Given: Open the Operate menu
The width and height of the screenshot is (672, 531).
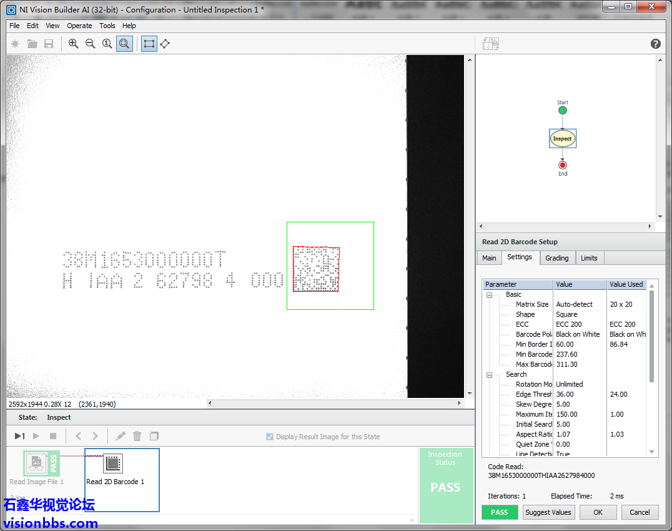Looking at the screenshot, I should pyautogui.click(x=79, y=26).
